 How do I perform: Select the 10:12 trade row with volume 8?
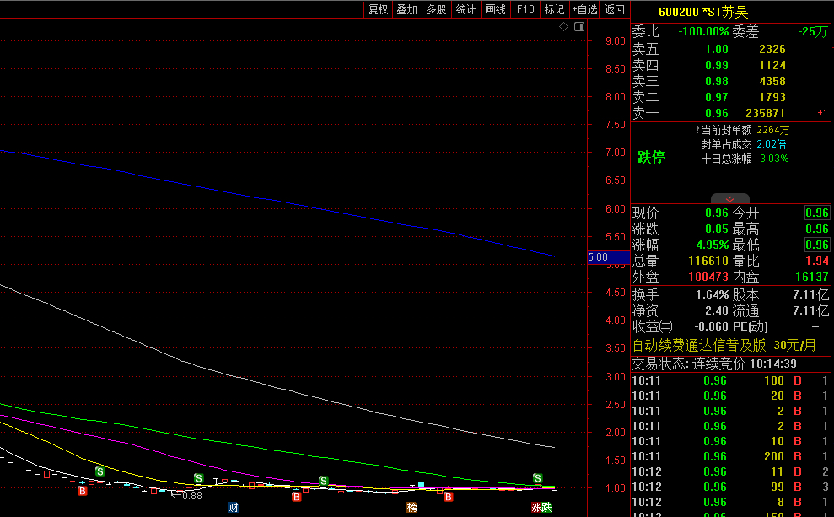730,502
